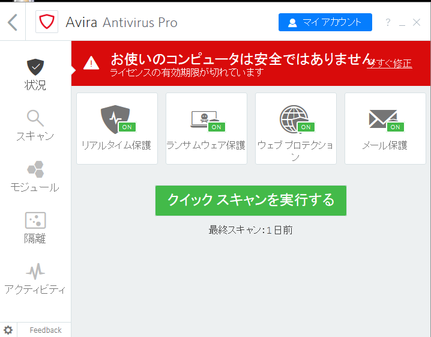Switch to the モジュール modules section
This screenshot has height=337, width=431.
coord(35,177)
